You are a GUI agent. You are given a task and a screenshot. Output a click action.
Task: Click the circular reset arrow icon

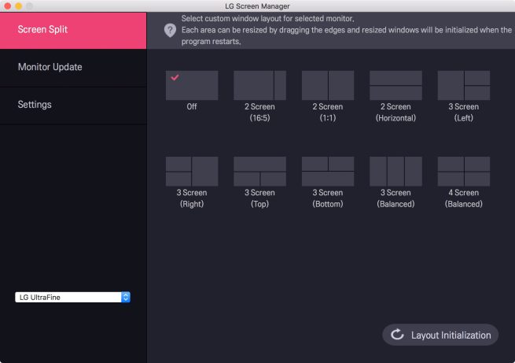click(397, 335)
